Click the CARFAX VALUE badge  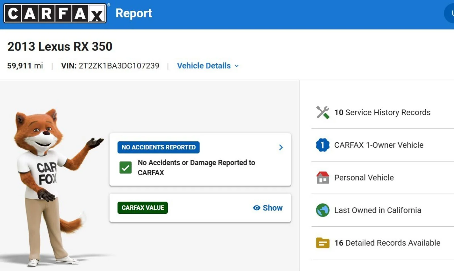pos(143,208)
